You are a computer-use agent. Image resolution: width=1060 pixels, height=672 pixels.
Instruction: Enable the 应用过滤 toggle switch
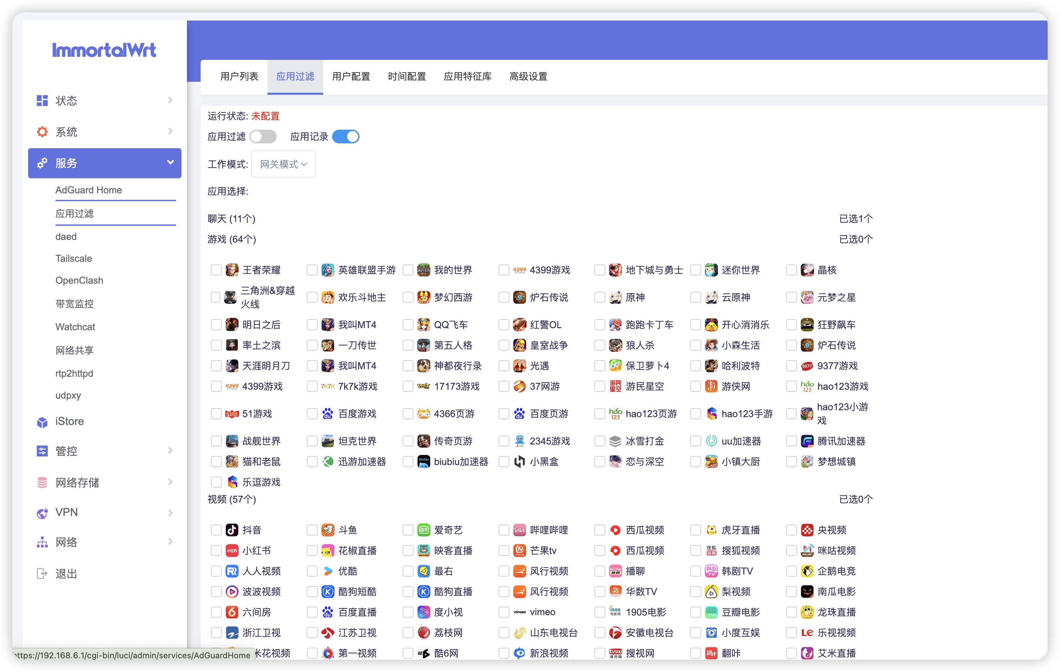tap(263, 137)
